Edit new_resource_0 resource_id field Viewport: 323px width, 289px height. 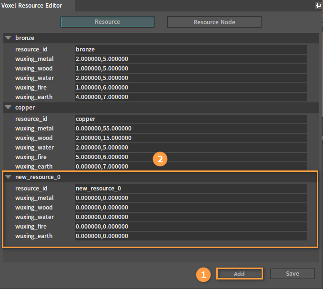tap(191, 189)
